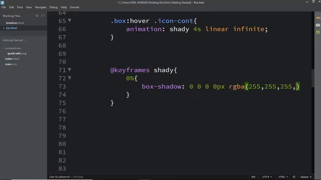This screenshot has width=321, height=180.
Task: Open the Live Preview lightning icon
Action: point(317,18)
